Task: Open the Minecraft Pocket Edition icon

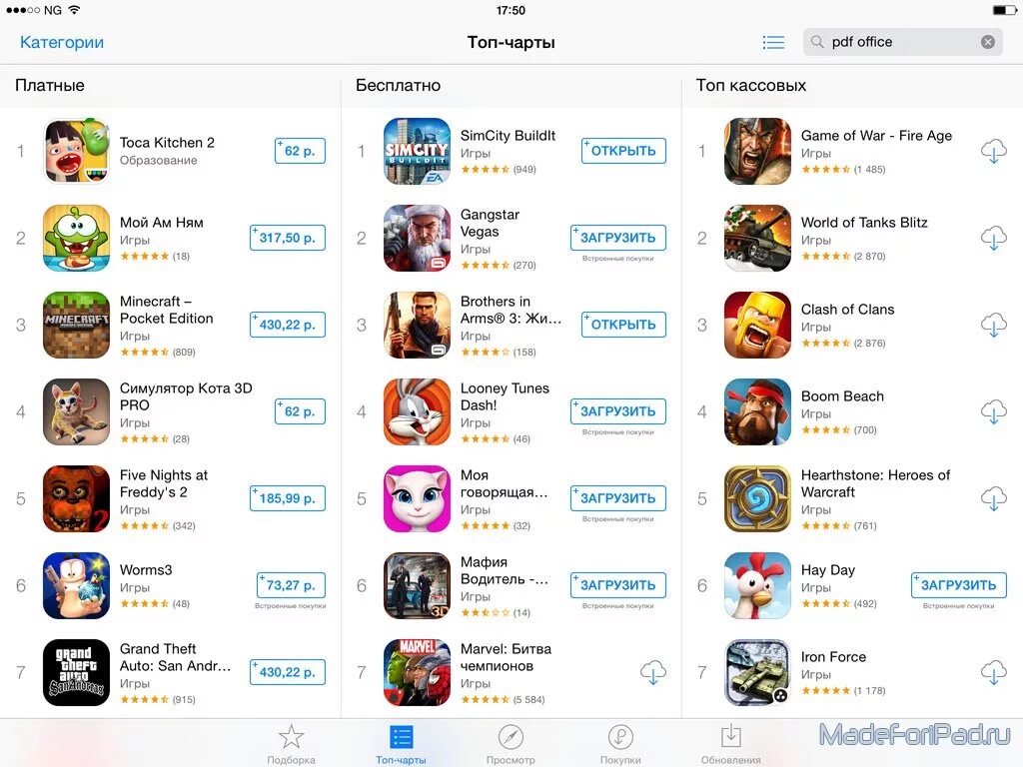Action: (76, 325)
